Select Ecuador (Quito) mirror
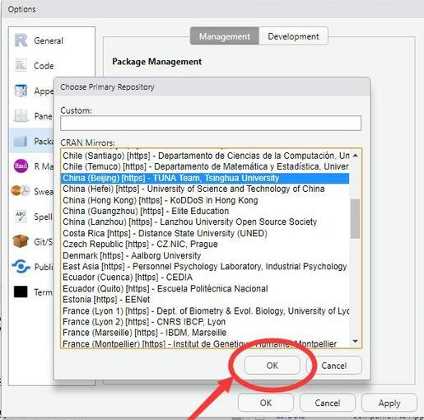Viewport: 424px width, 420px height. click(206, 288)
